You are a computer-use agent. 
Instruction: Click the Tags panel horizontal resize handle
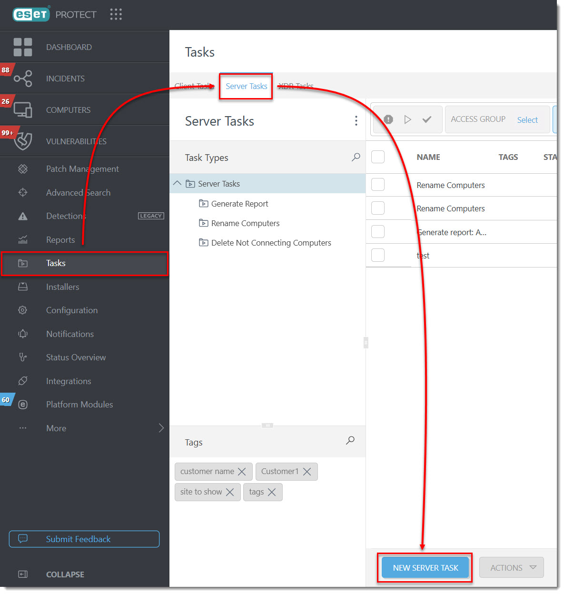point(267,425)
